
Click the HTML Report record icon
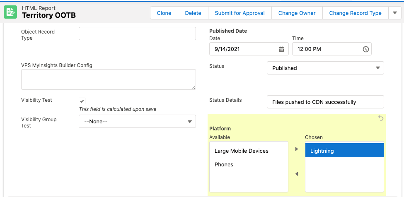click(10, 12)
